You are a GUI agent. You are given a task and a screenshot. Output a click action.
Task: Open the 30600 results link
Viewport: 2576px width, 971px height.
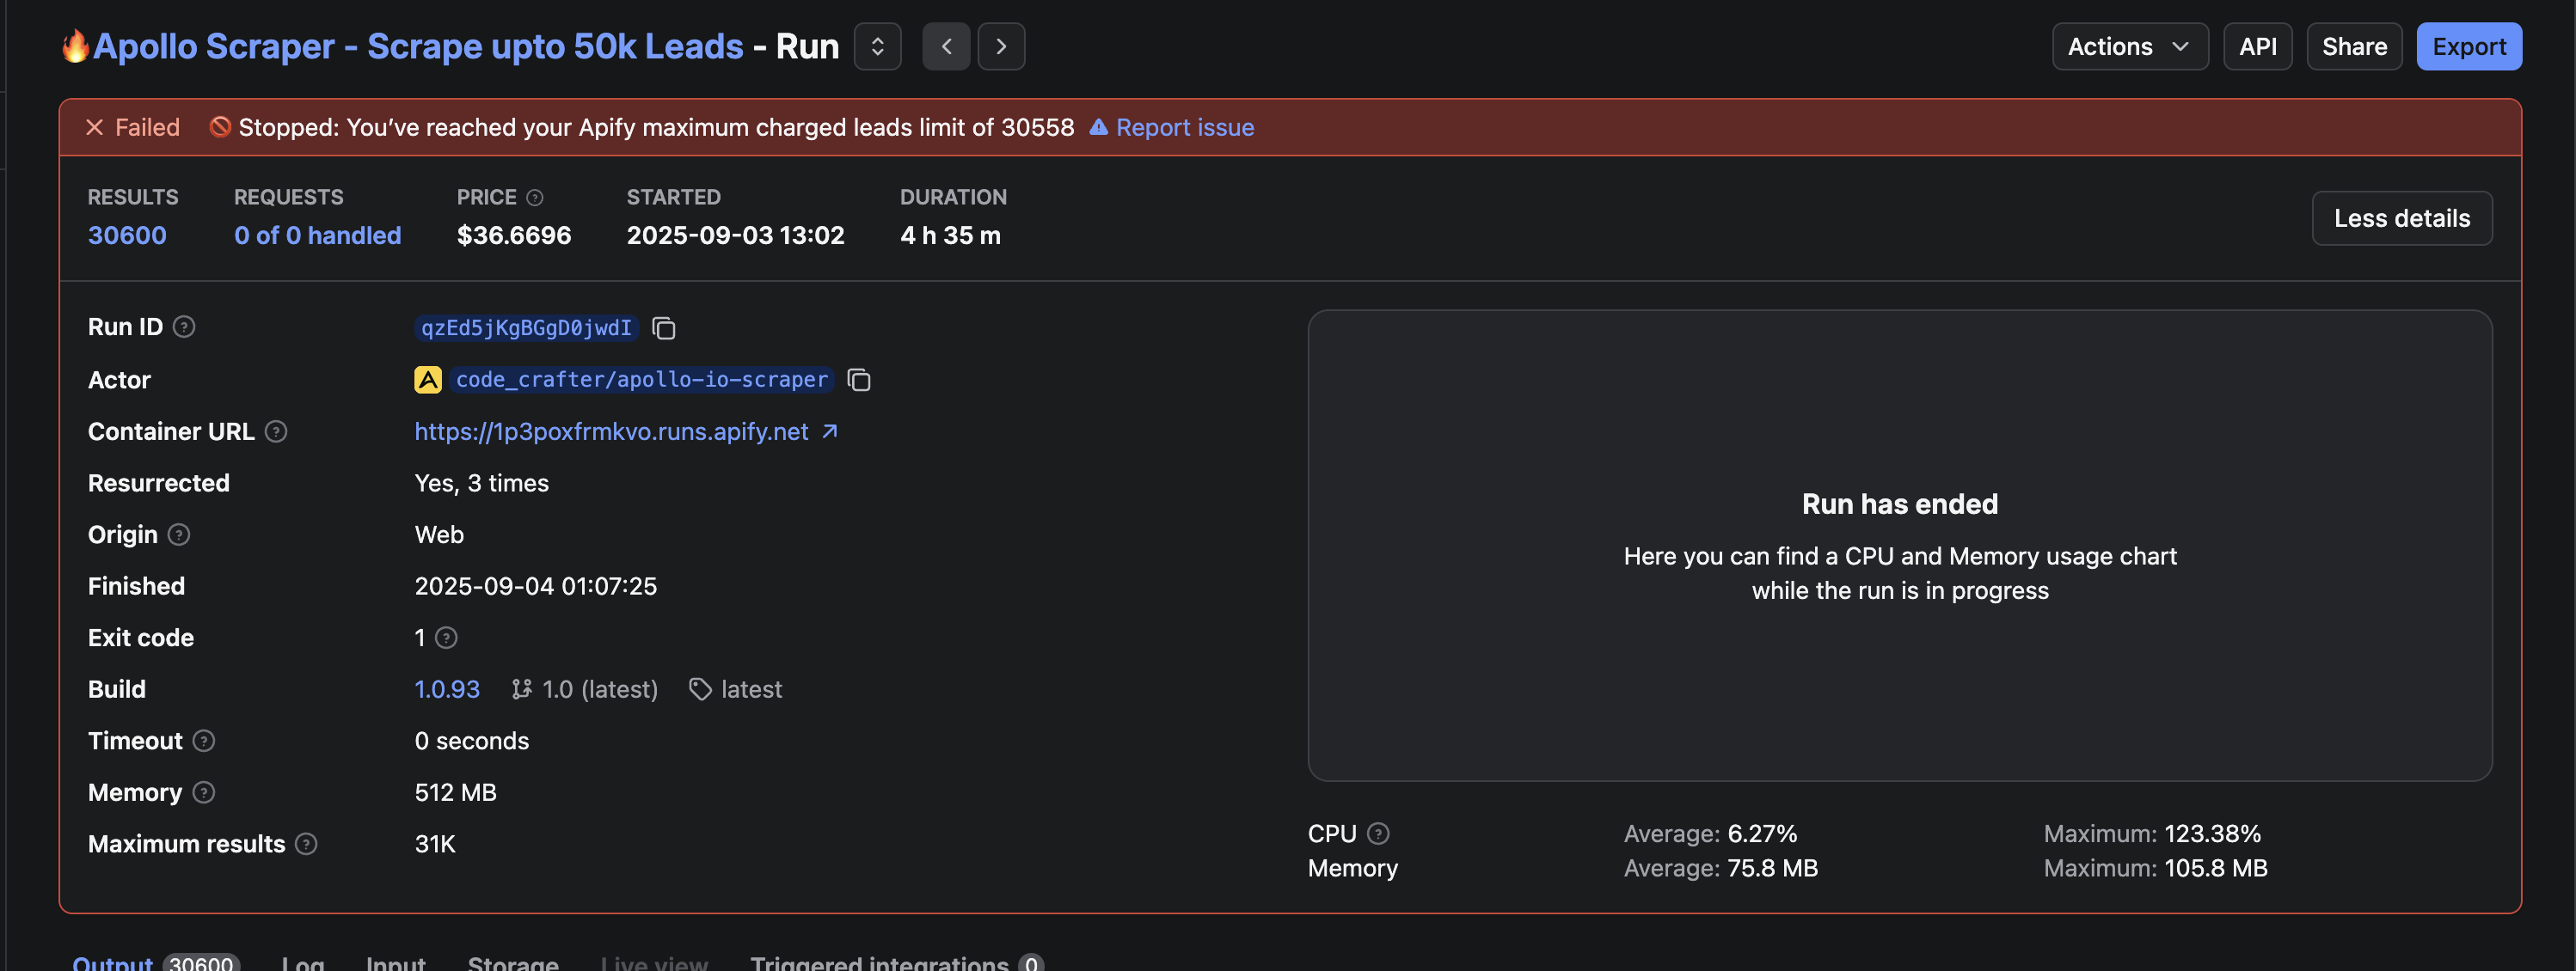(127, 235)
